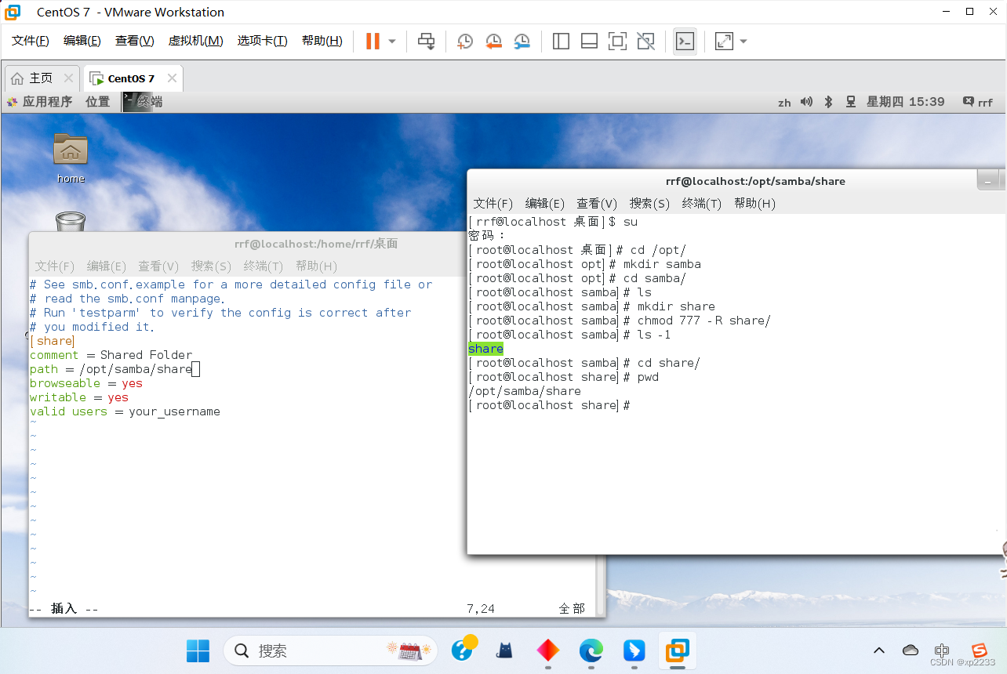Click the 终端 item in the CentOS top panel
The width and height of the screenshot is (1007, 674).
point(143,102)
